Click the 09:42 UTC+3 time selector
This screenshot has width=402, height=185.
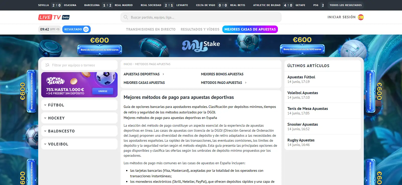click(x=50, y=29)
